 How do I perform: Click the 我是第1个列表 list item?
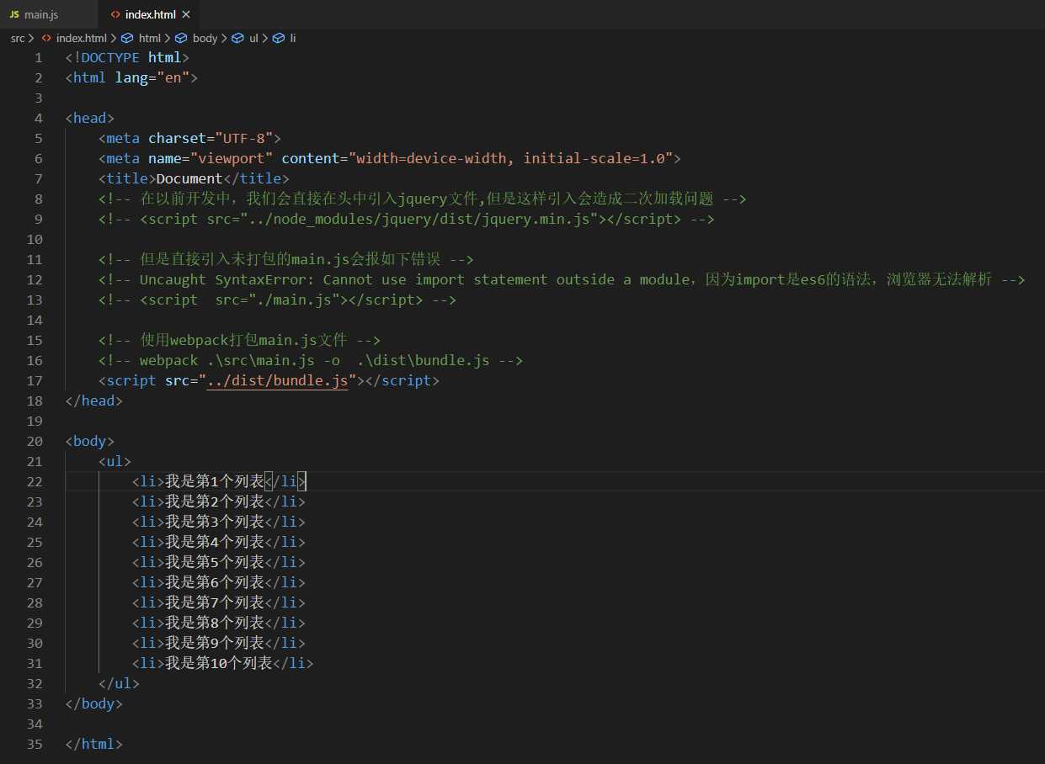click(219, 481)
